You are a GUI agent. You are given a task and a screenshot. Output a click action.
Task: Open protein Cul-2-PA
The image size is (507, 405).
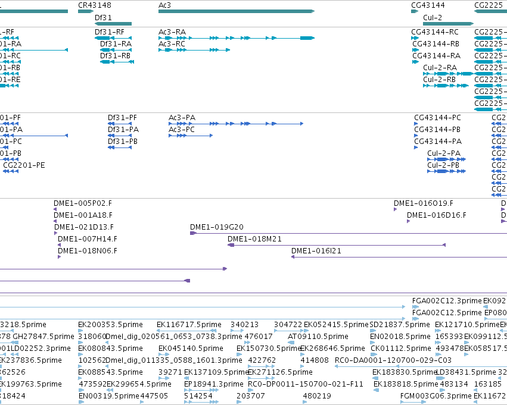444,153
